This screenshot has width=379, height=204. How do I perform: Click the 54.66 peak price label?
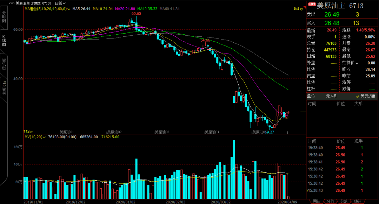tap(205, 40)
